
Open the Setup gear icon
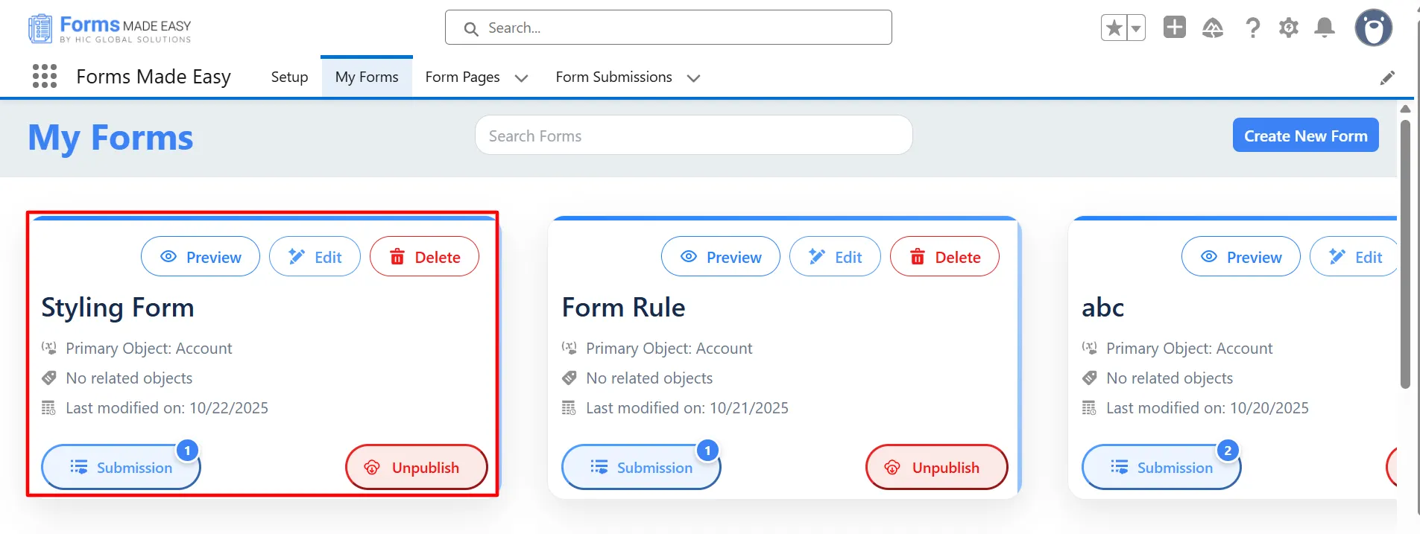pyautogui.click(x=1288, y=28)
